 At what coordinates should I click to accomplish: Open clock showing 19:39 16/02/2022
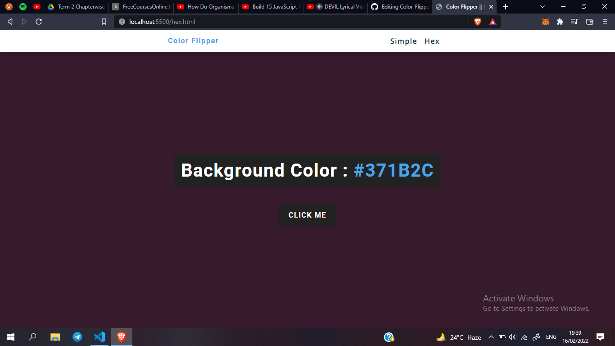575,337
